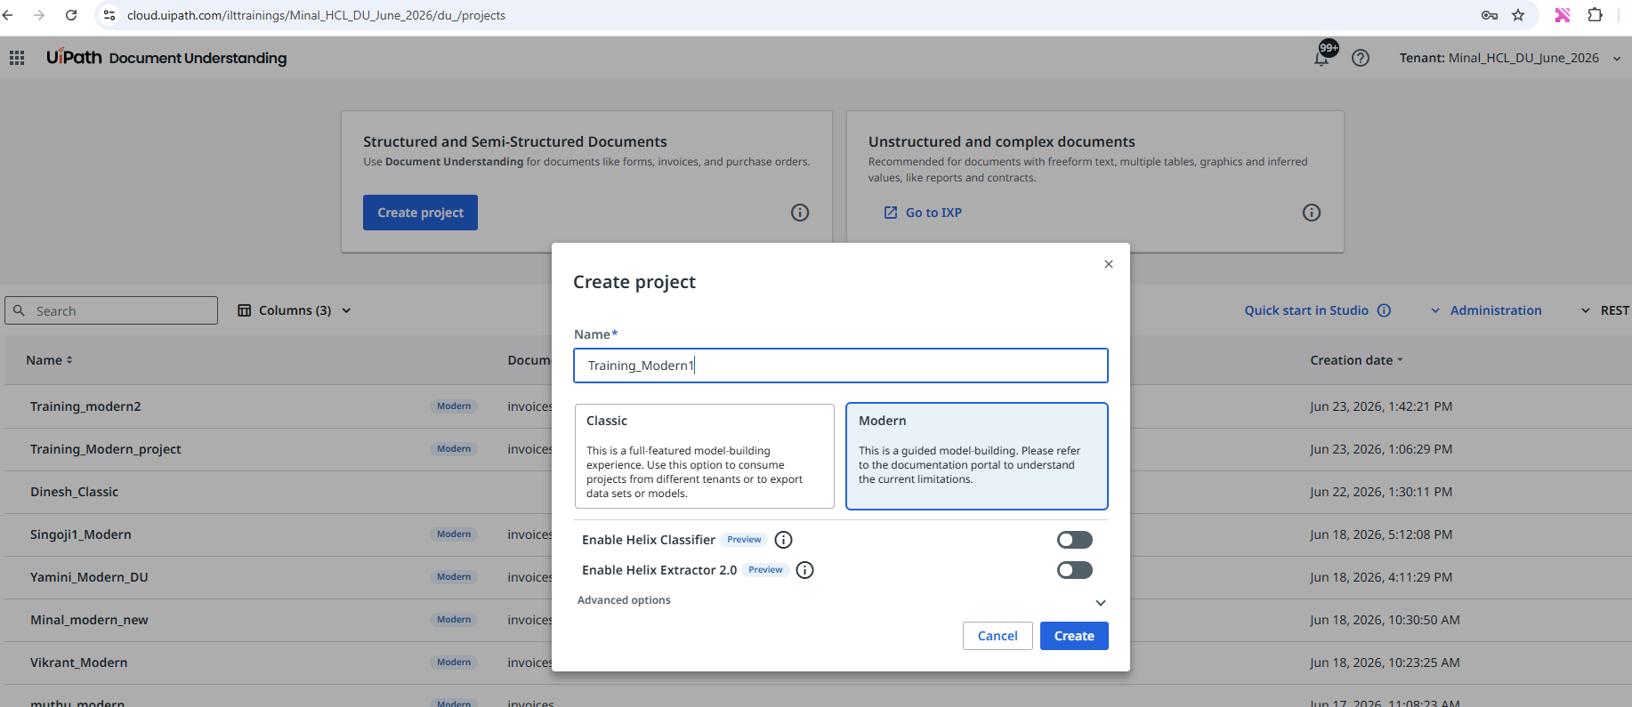Open the Dinesh_Classic project row
Screen dimensions: 1632x707
[74, 492]
